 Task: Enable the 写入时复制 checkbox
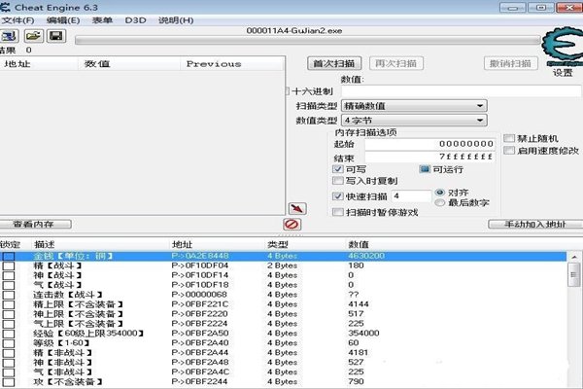coord(338,180)
